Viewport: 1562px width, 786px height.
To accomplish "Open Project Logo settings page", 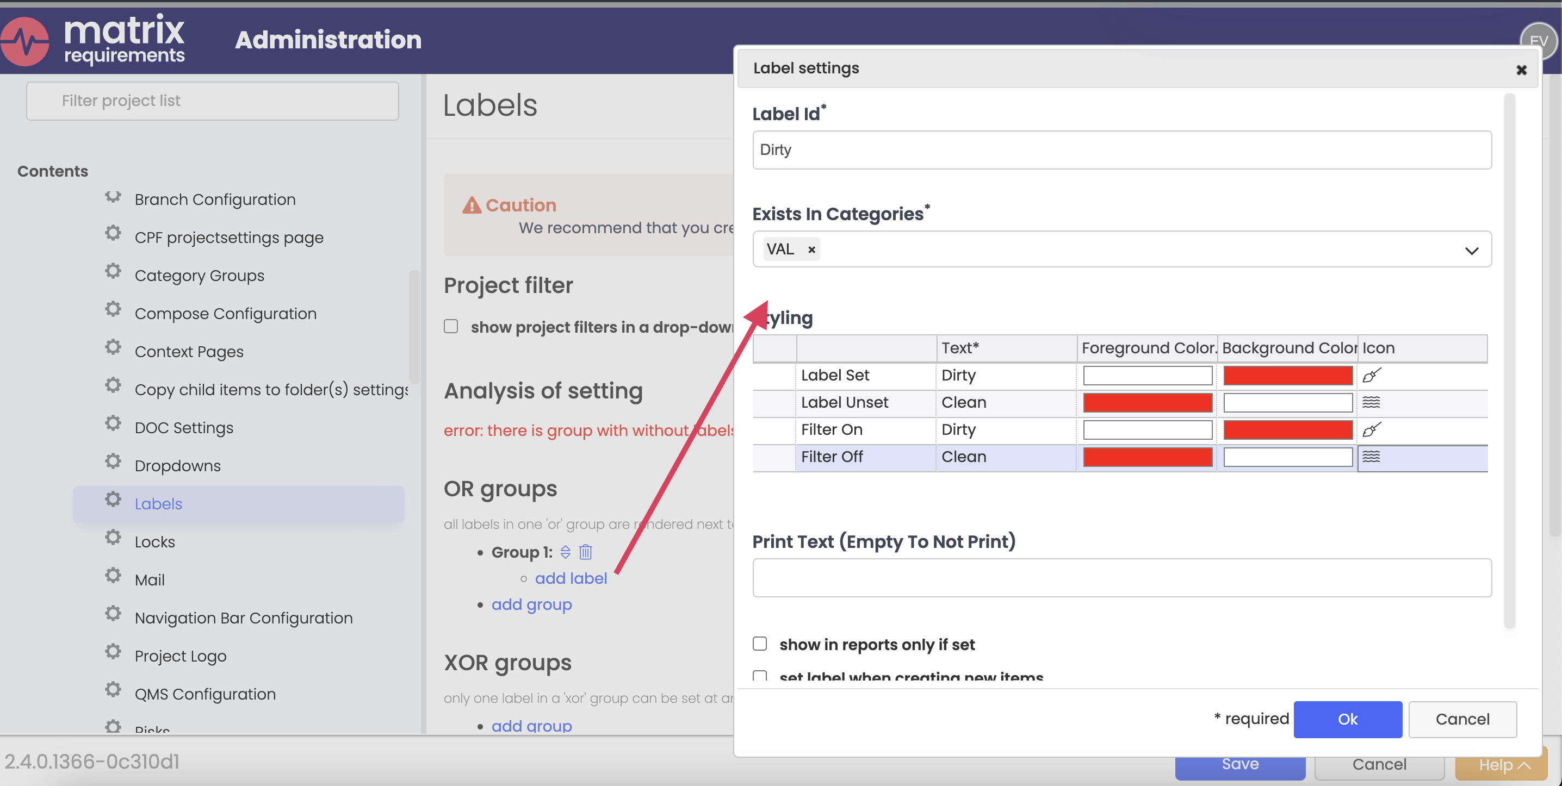I will (x=180, y=656).
